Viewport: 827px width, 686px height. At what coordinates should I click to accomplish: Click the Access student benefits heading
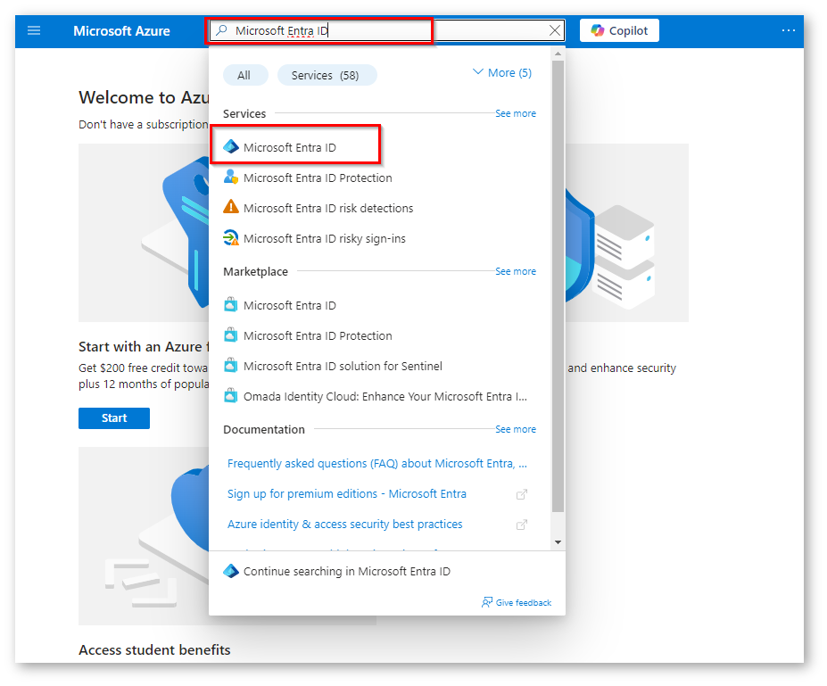click(154, 650)
